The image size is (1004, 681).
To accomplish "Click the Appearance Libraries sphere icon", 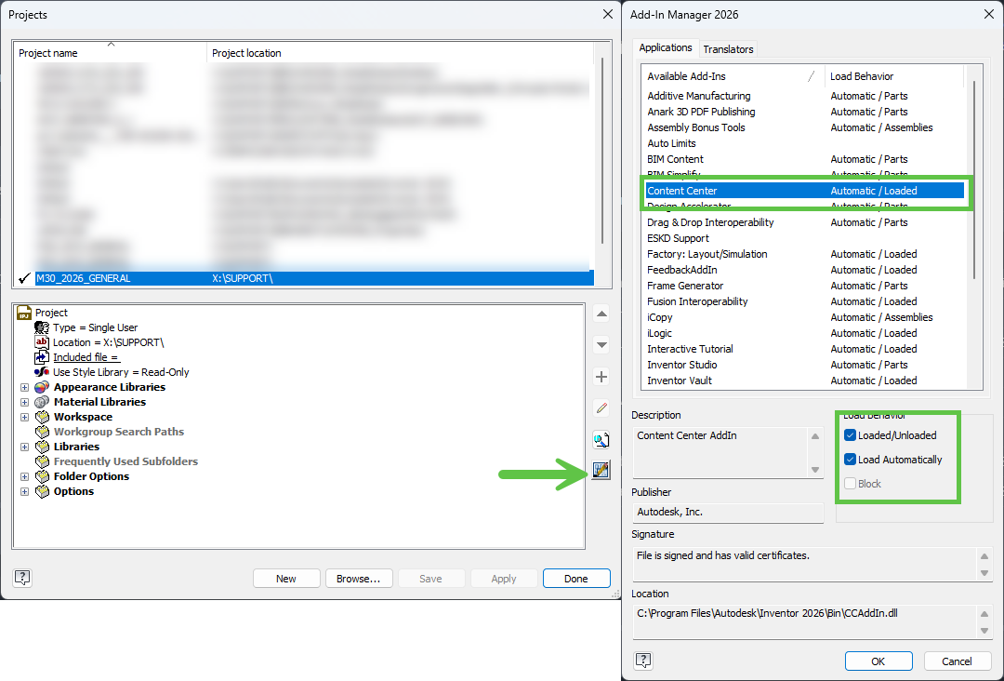I will (x=41, y=387).
